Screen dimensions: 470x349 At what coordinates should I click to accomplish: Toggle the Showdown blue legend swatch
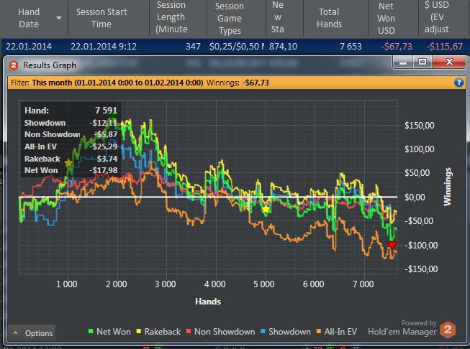pos(263,331)
